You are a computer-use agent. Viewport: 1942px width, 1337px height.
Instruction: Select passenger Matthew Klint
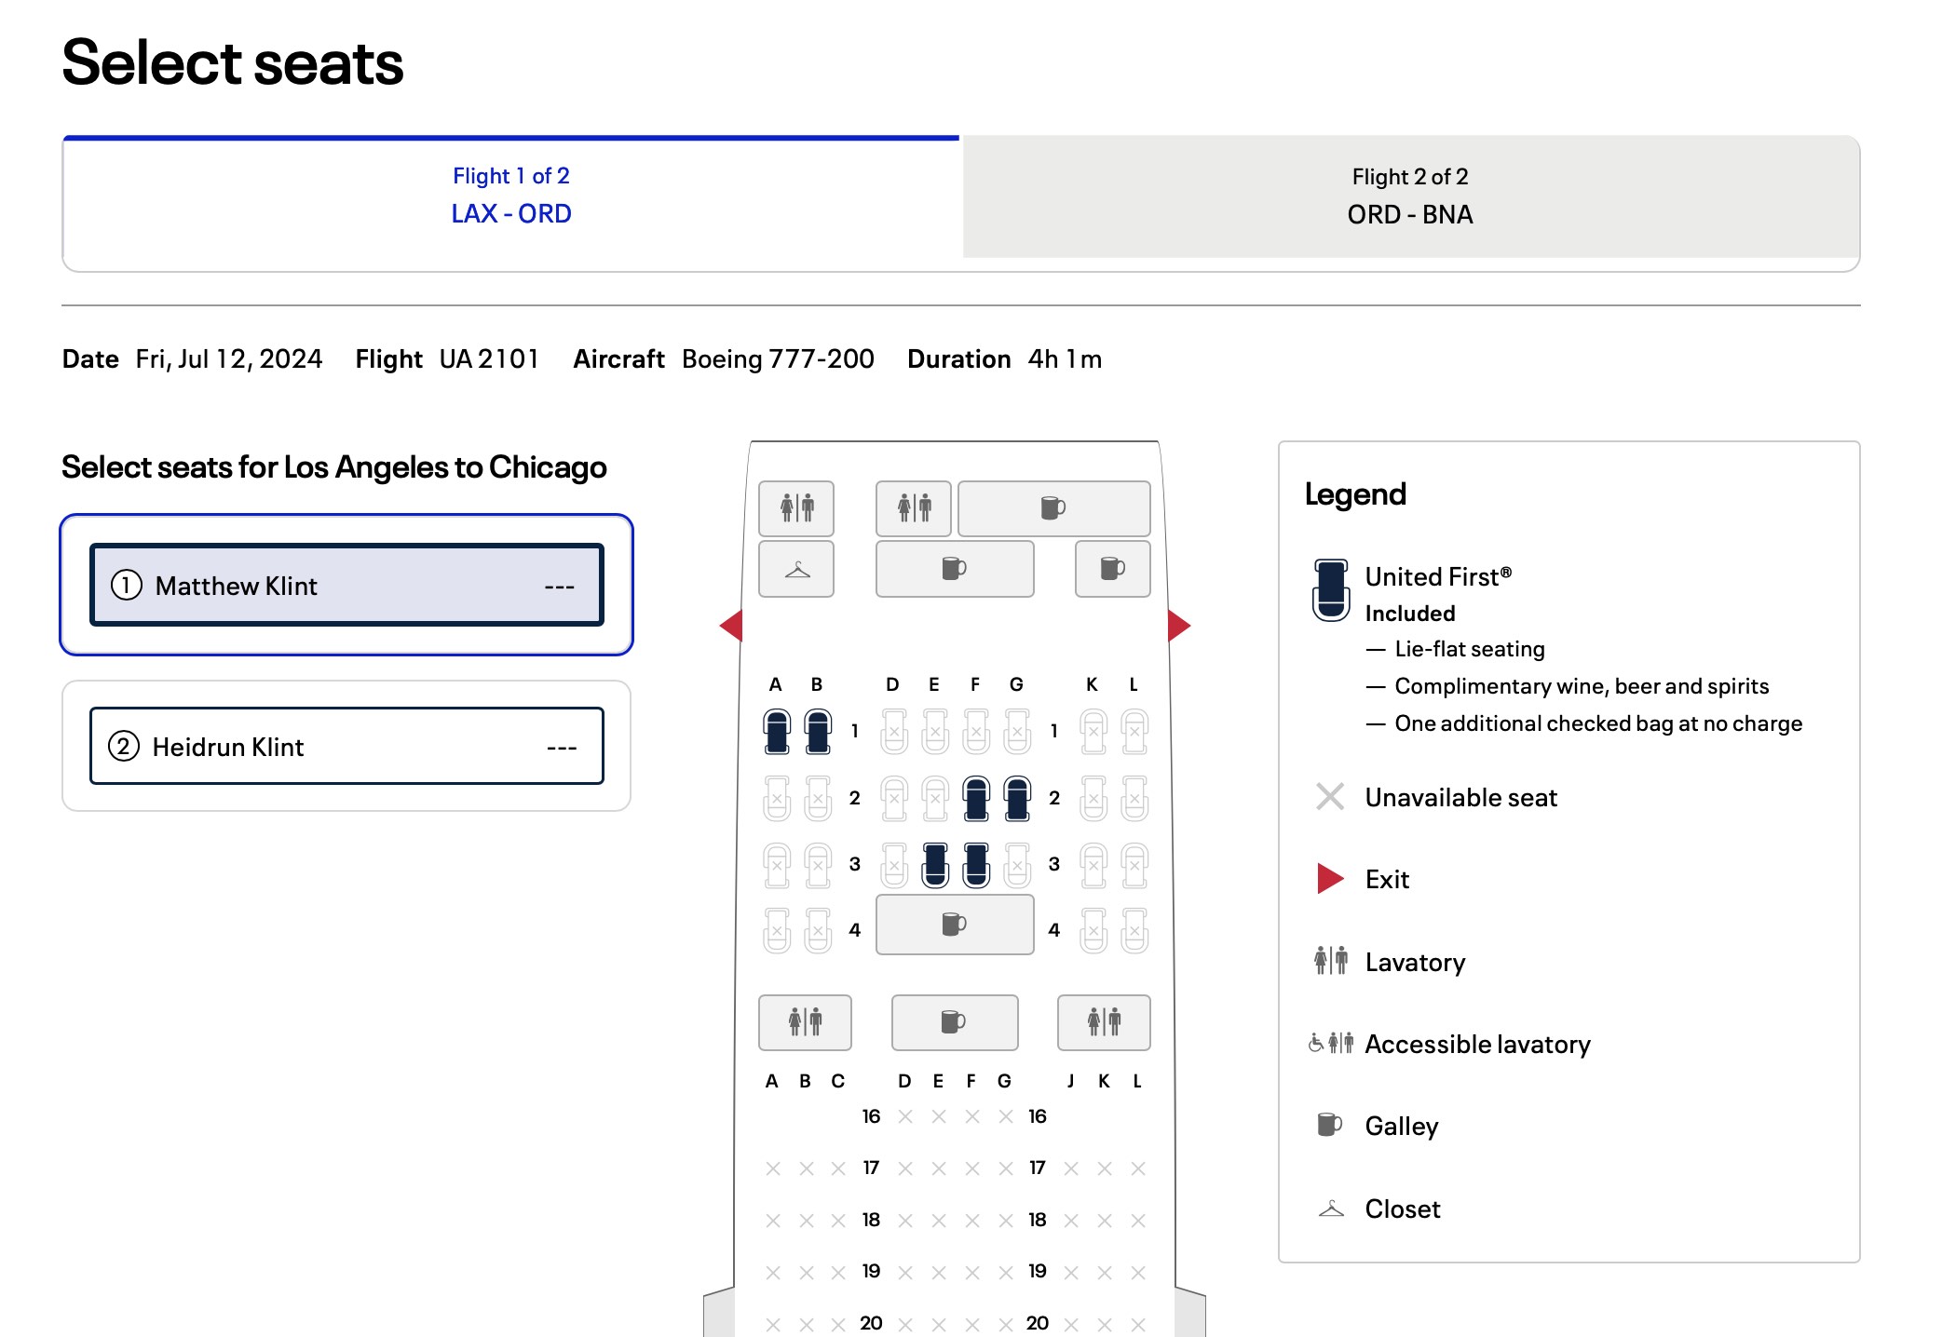tap(346, 586)
